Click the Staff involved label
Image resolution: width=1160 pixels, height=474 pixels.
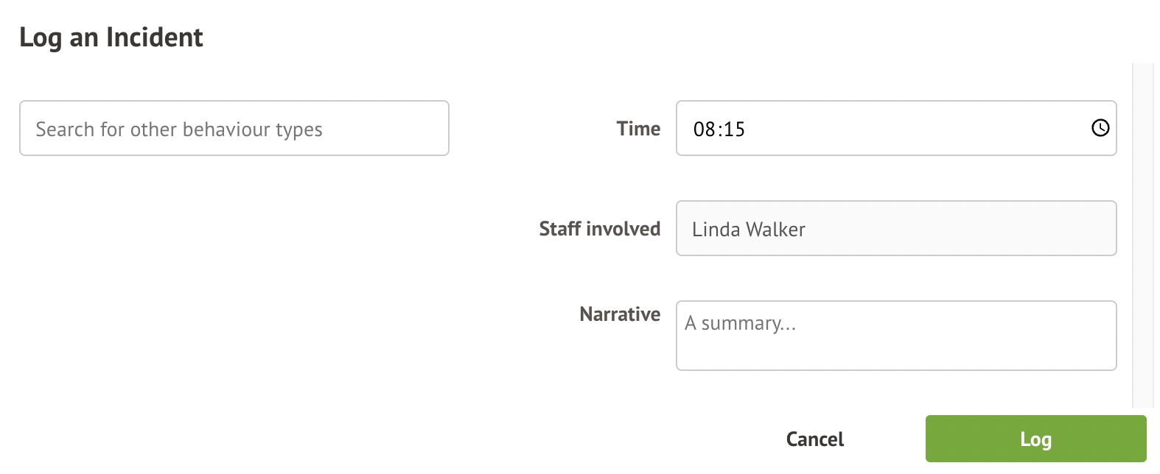(x=599, y=229)
